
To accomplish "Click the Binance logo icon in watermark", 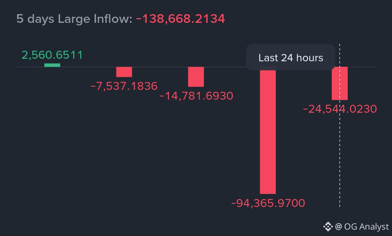I will point(328,227).
